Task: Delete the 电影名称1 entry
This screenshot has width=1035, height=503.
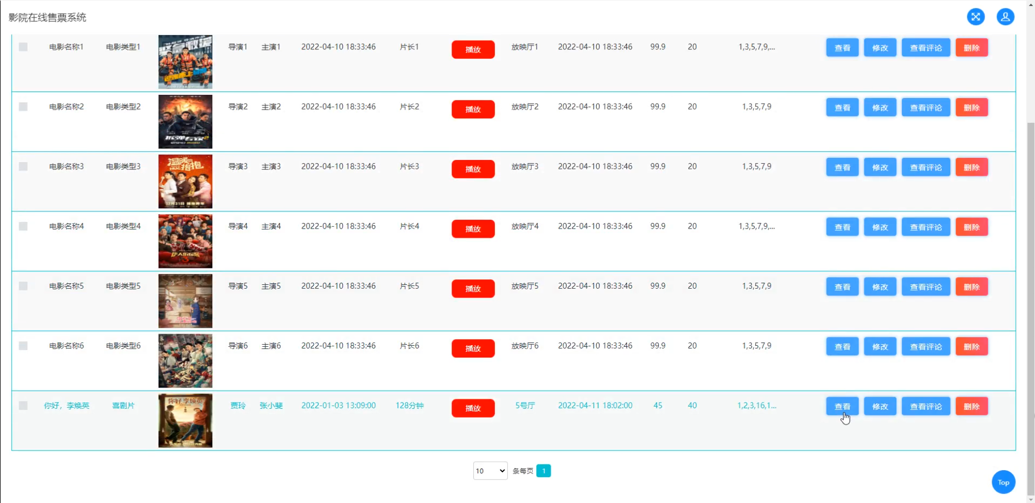Action: coord(971,48)
